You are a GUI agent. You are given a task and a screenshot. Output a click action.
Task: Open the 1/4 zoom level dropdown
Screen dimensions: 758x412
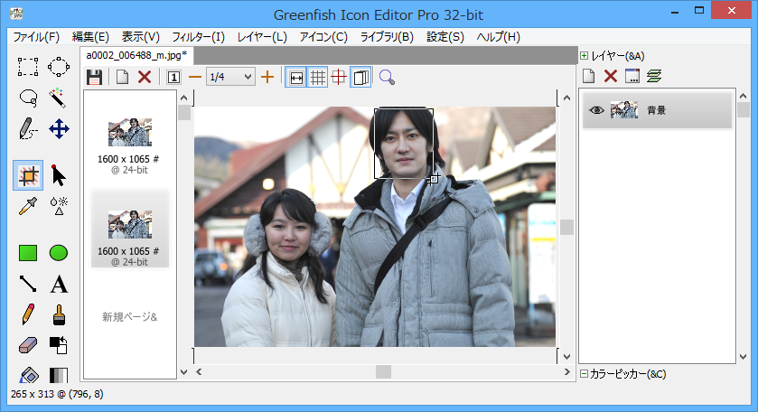click(230, 78)
